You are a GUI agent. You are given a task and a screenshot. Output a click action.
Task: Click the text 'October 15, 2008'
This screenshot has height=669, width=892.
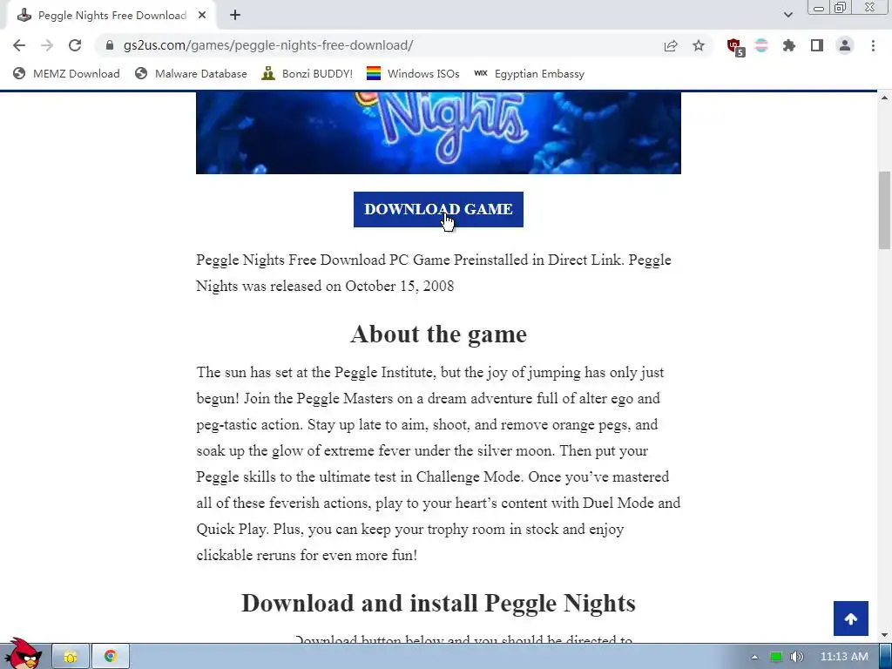pos(399,286)
